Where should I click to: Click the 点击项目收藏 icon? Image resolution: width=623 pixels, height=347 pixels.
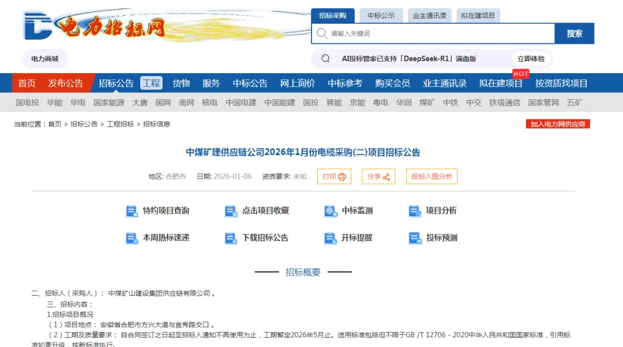tap(231, 211)
